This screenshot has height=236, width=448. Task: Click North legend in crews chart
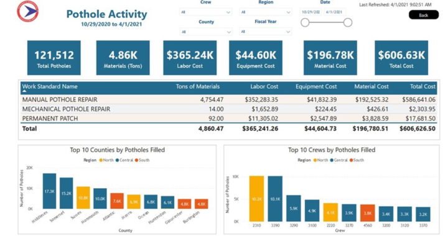coord(320,160)
